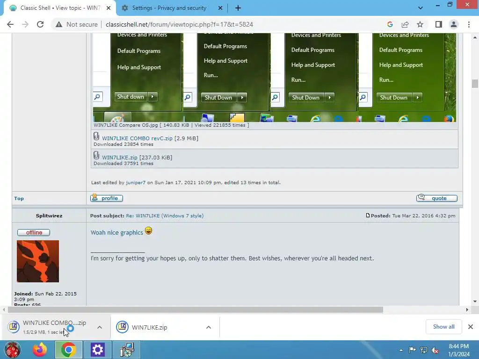Select the Classic Shell View topic tab

[60, 8]
